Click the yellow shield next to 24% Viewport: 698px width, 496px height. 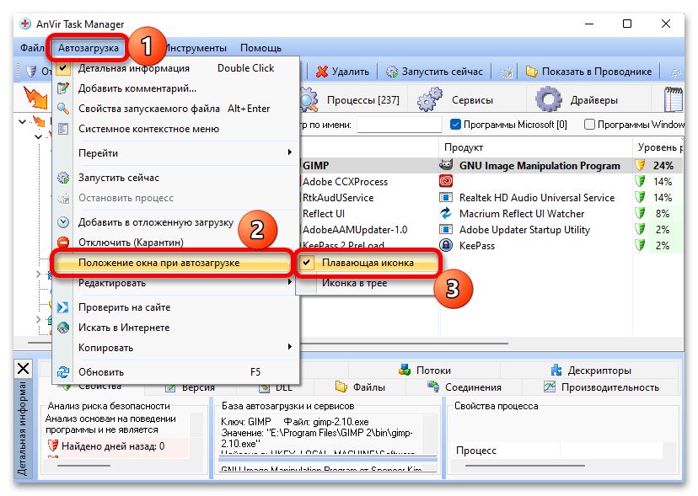pyautogui.click(x=640, y=166)
